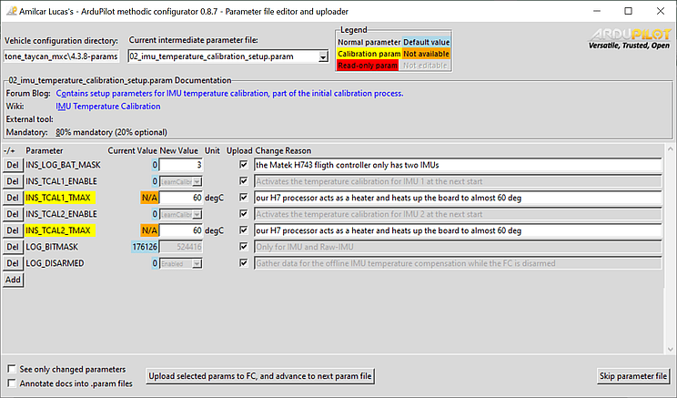This screenshot has width=677, height=398.
Task: Enable See only changed parameters
Action: (12, 369)
